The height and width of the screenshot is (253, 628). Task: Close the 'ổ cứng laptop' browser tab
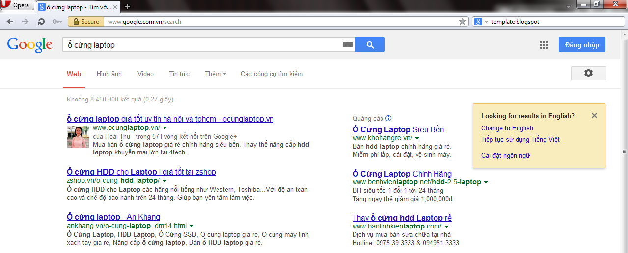pyautogui.click(x=116, y=6)
